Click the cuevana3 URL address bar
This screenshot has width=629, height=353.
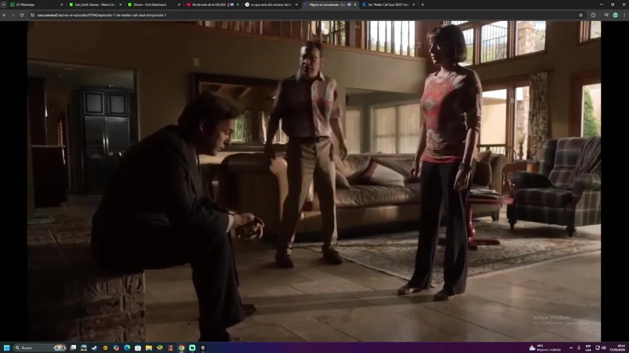pyautogui.click(x=305, y=15)
